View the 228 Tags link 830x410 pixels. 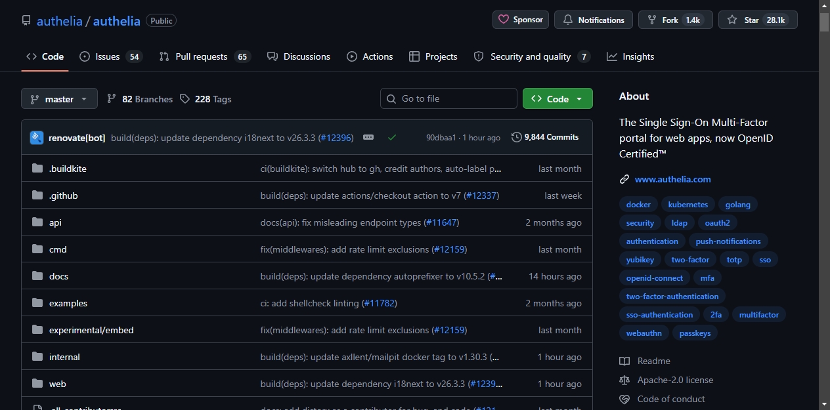pos(206,99)
